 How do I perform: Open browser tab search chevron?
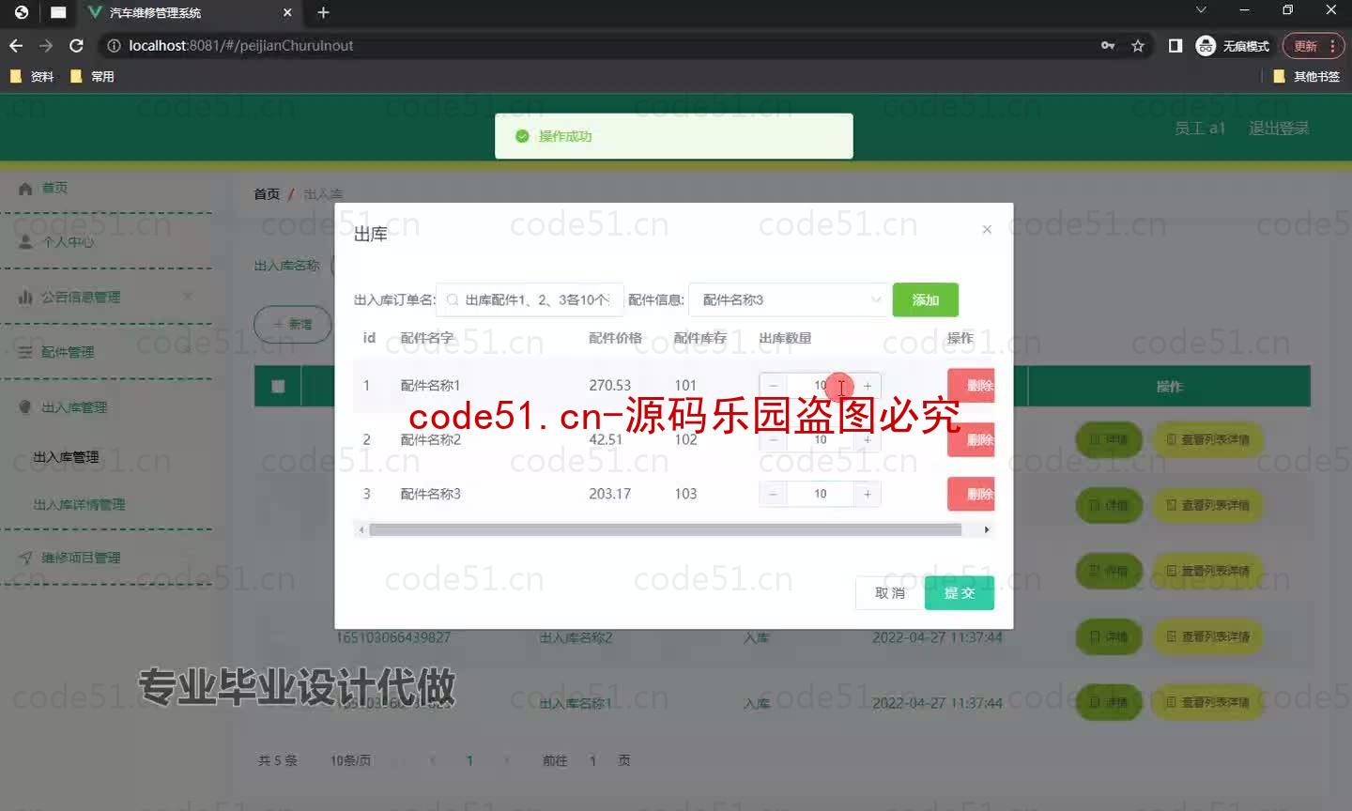click(x=1201, y=10)
